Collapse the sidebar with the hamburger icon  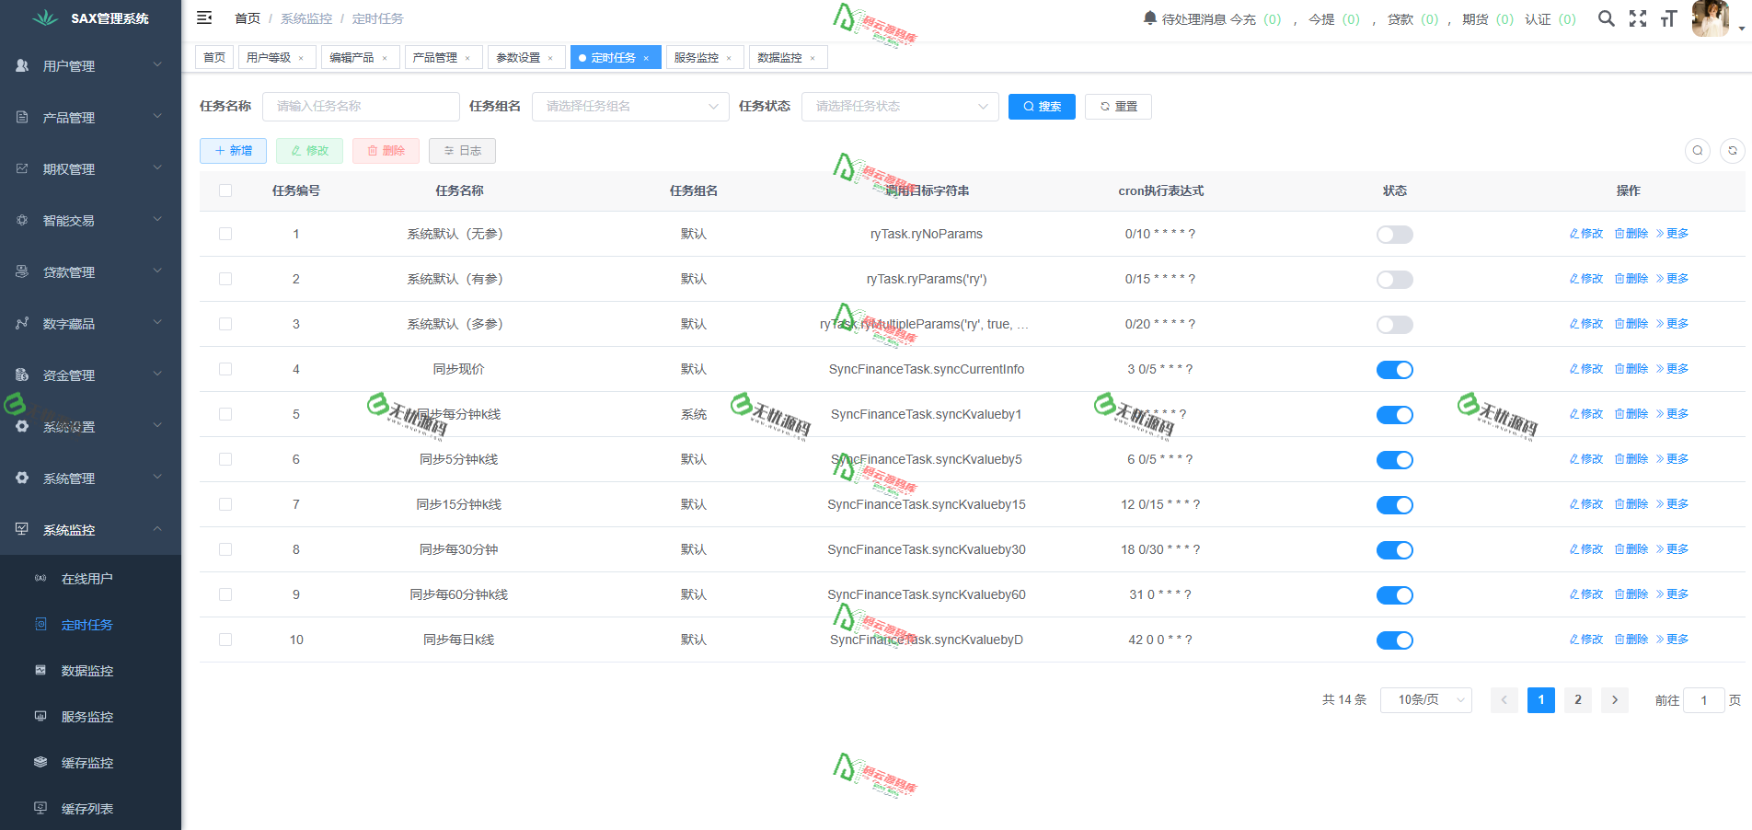(x=204, y=17)
